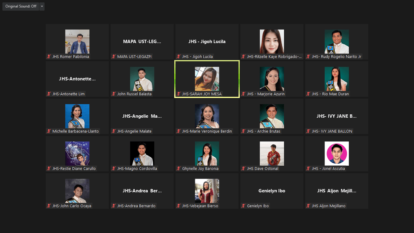
Task: Click muted mic icon for Michelle Barbacena-Llanto
Action: (48, 131)
